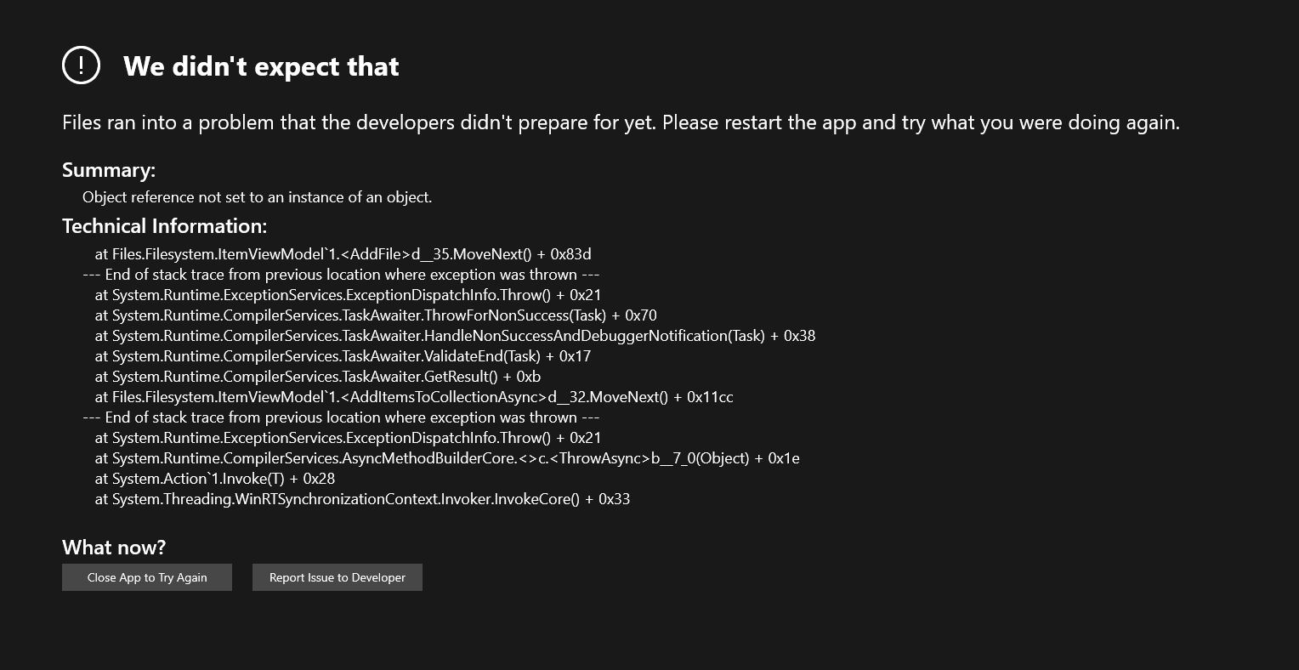Select the restart instruction paragraph text
The width and height of the screenshot is (1299, 670).
[x=621, y=122]
